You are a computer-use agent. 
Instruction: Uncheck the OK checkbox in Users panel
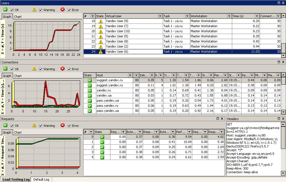[x=12, y=10]
